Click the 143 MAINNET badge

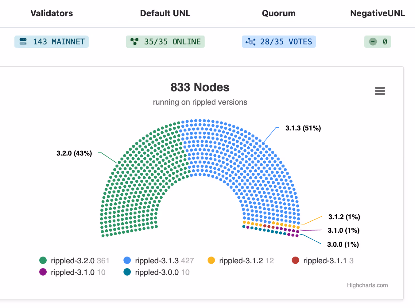coord(52,42)
